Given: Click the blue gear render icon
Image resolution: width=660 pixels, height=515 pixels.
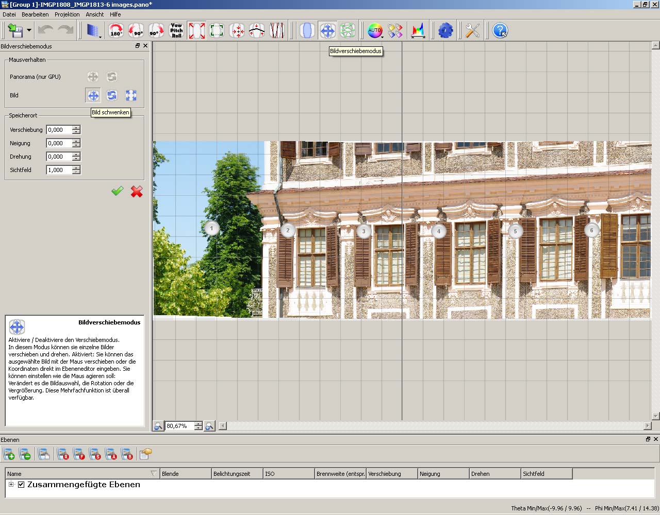Looking at the screenshot, I should (x=445, y=31).
